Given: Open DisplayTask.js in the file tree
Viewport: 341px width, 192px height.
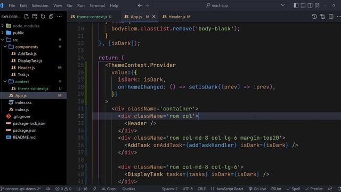Looking at the screenshot, I should [30, 60].
